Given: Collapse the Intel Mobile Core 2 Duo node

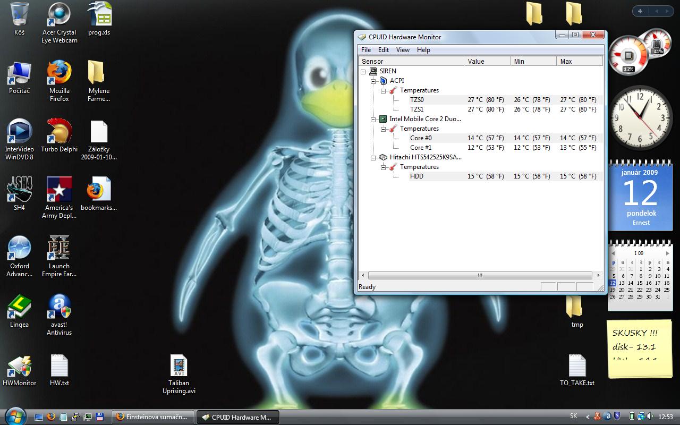Looking at the screenshot, I should (373, 119).
